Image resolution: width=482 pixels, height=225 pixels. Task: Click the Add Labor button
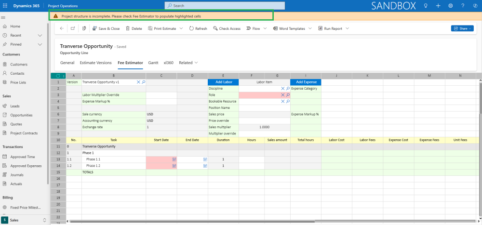tap(223, 82)
